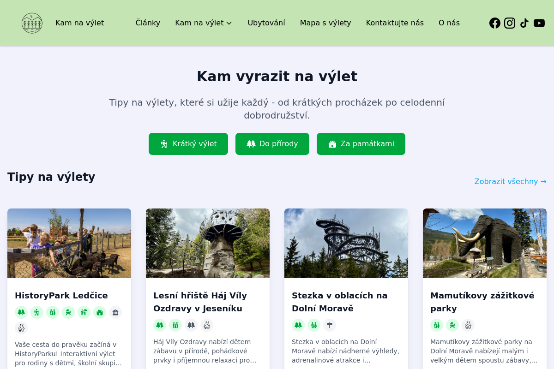Click the dog icon on HistoryPark Ledčice
554x369 pixels.
tap(84, 312)
